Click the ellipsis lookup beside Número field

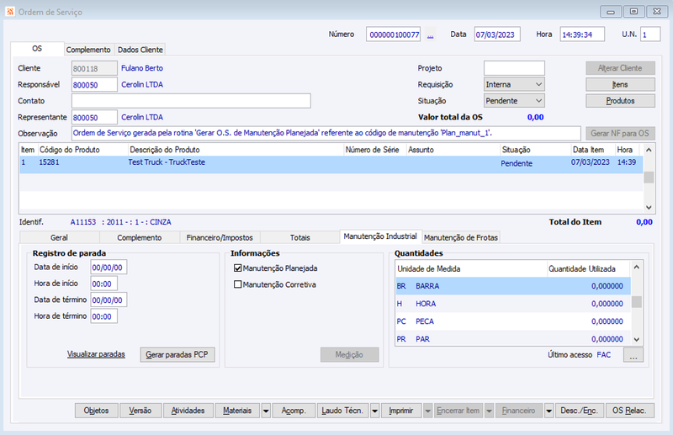coord(430,34)
